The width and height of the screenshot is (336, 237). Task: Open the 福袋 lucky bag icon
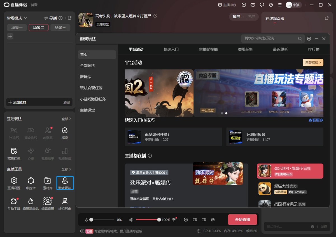tap(65, 133)
